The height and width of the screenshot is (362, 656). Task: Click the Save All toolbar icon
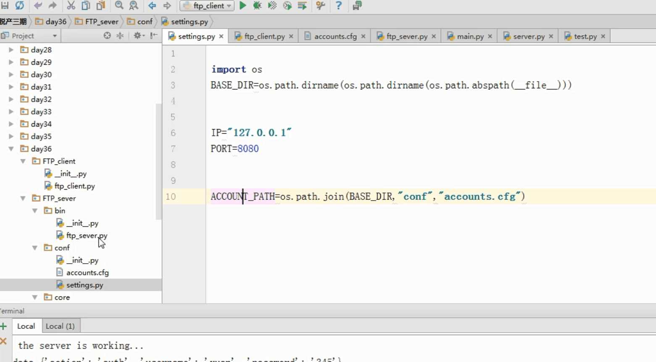coord(5,5)
